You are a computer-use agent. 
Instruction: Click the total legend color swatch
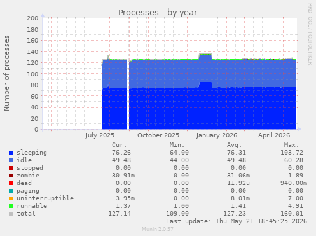click(x=11, y=214)
